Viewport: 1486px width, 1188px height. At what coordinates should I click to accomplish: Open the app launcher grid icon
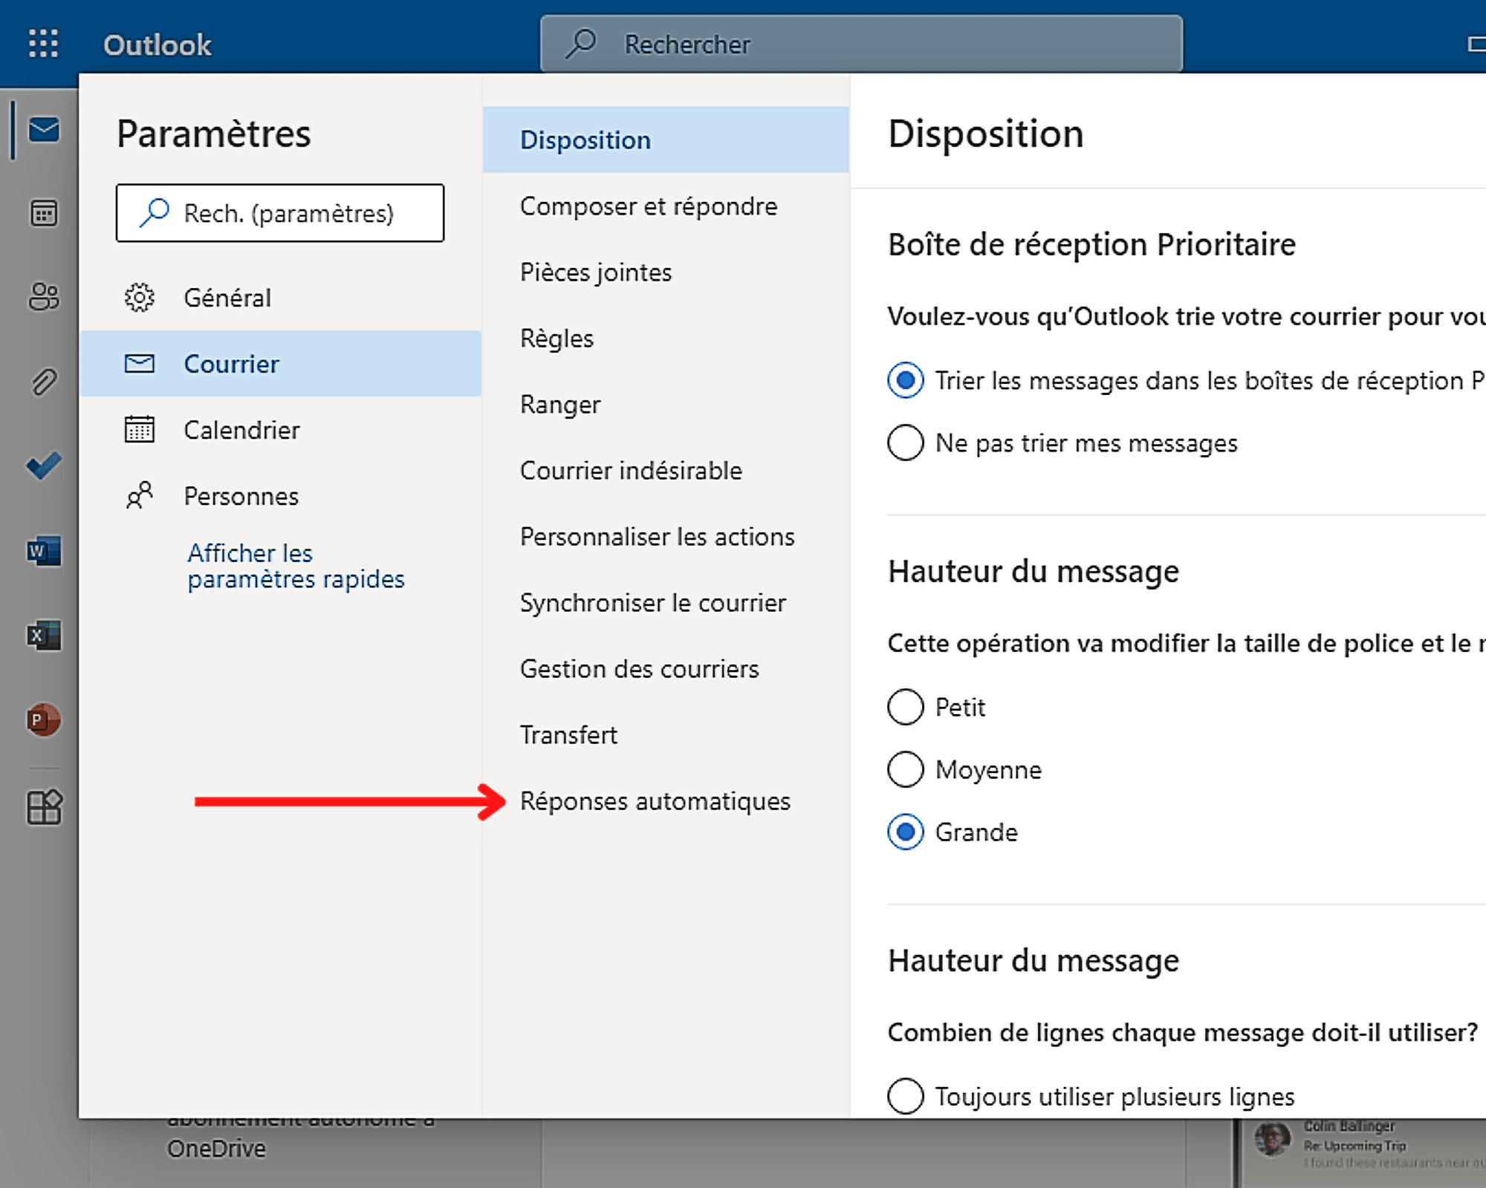[x=43, y=43]
